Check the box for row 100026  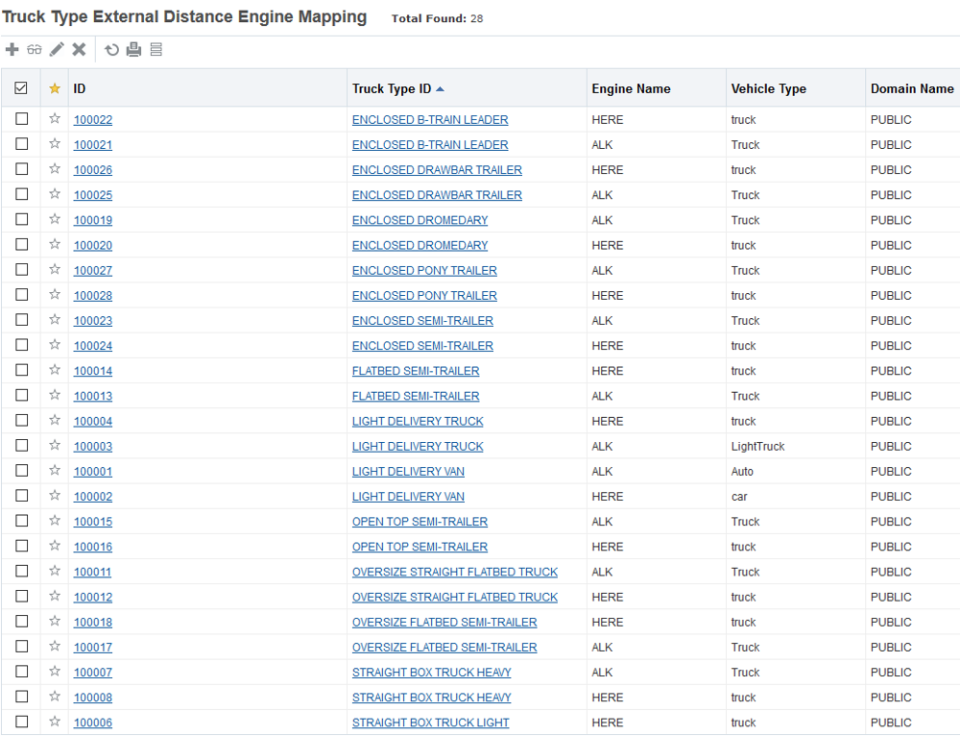[21, 169]
